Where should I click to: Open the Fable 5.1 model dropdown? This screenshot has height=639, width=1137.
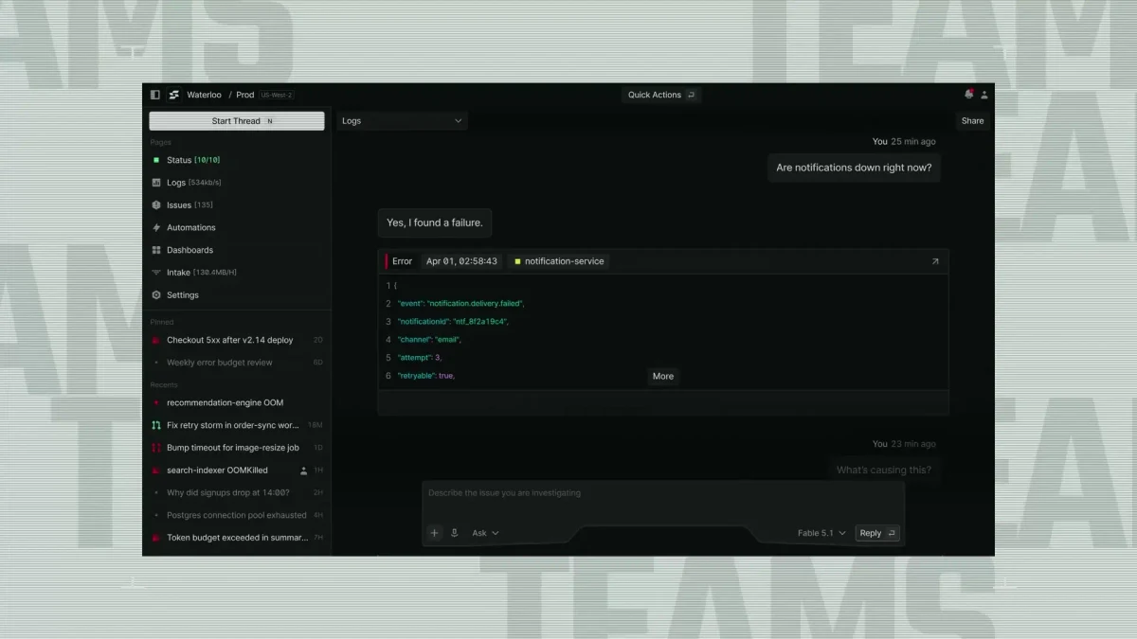[821, 533]
